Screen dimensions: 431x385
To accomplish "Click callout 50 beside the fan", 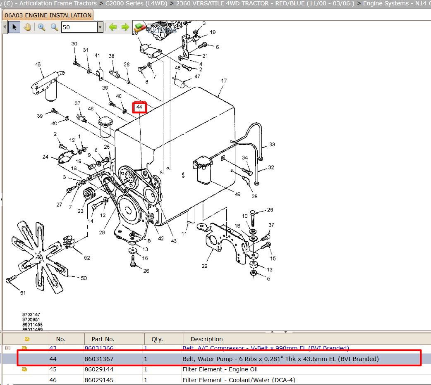I will [84, 278].
